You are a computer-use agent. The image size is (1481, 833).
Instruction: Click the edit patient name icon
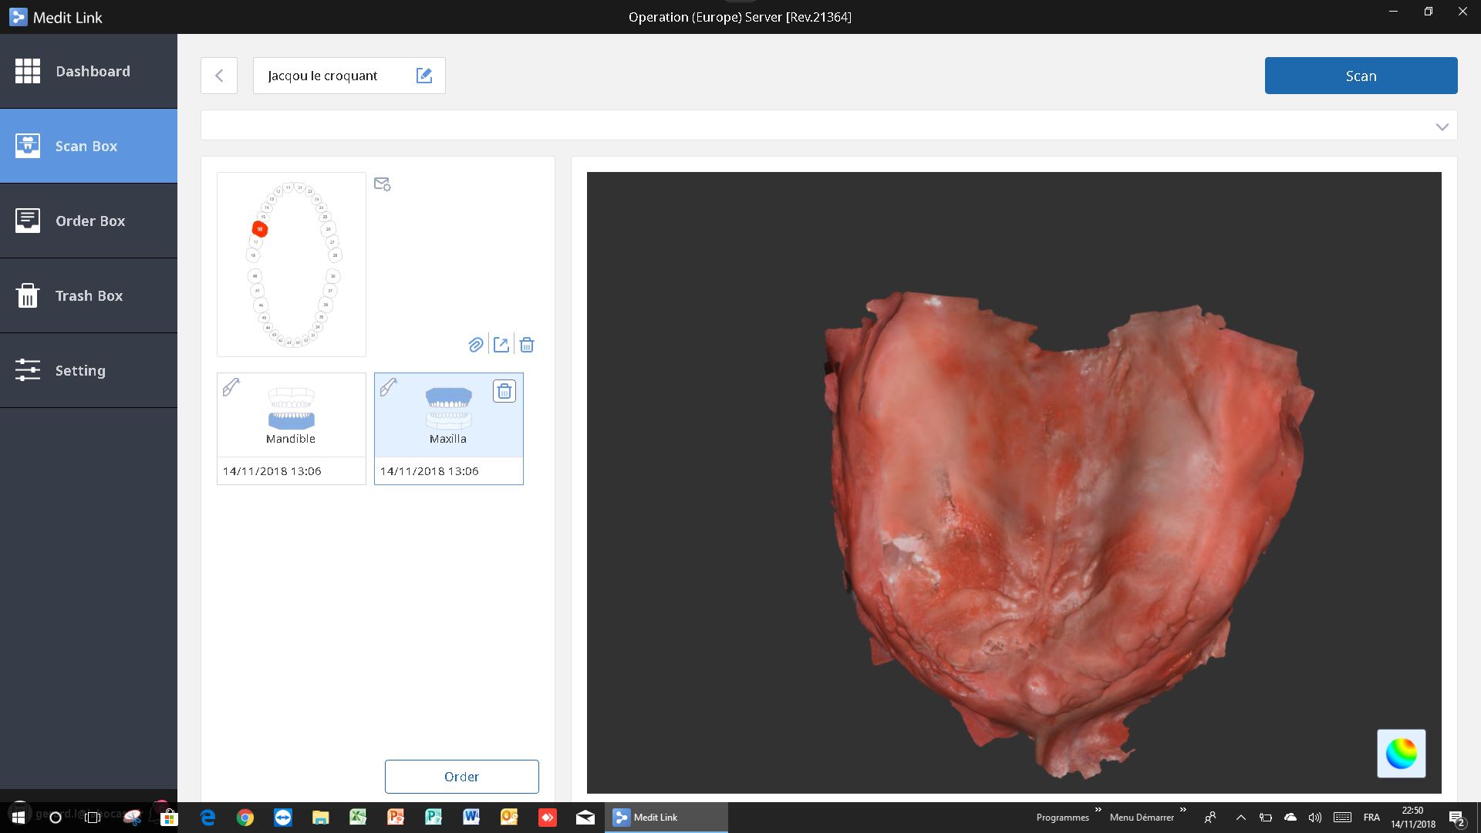point(424,76)
